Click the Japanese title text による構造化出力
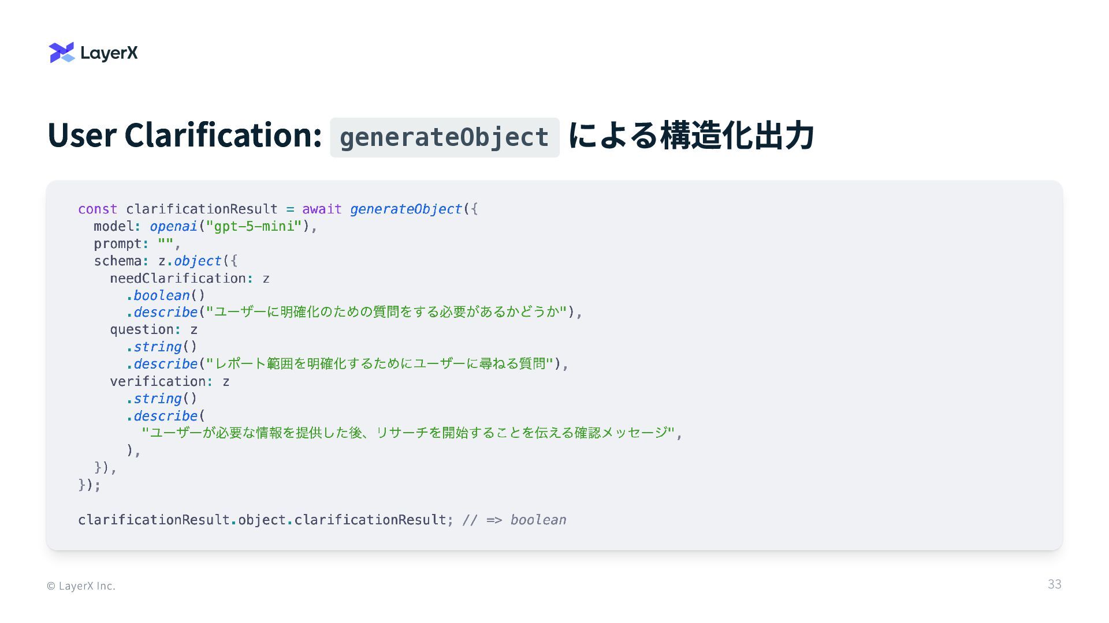Screen dimensions: 1109x623 [x=691, y=135]
